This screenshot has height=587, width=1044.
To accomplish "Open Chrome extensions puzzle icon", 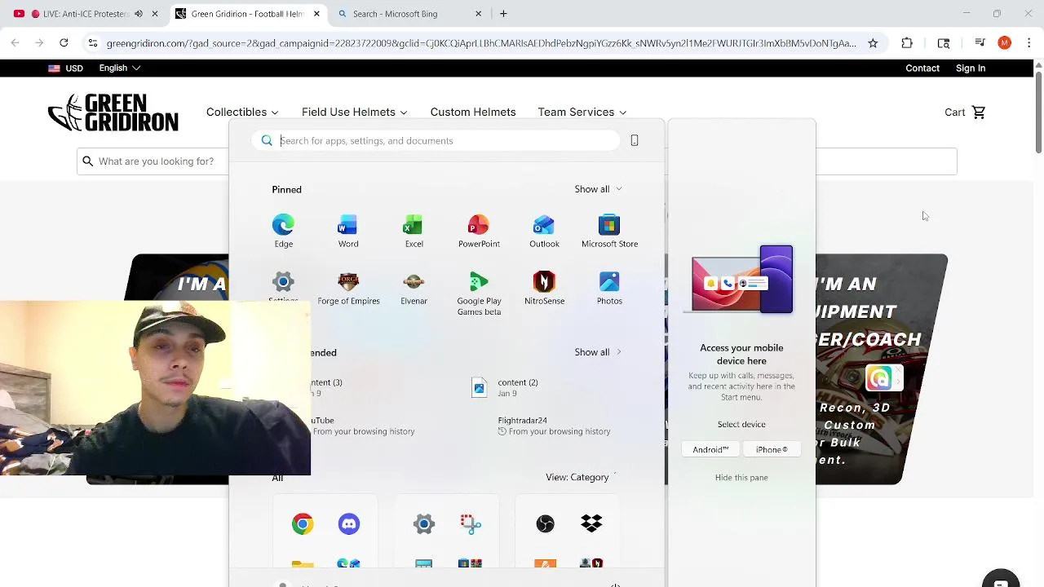I will (907, 43).
